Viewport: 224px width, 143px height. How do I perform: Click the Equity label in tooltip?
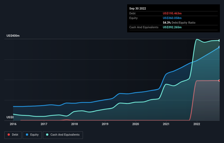[x=133, y=18]
